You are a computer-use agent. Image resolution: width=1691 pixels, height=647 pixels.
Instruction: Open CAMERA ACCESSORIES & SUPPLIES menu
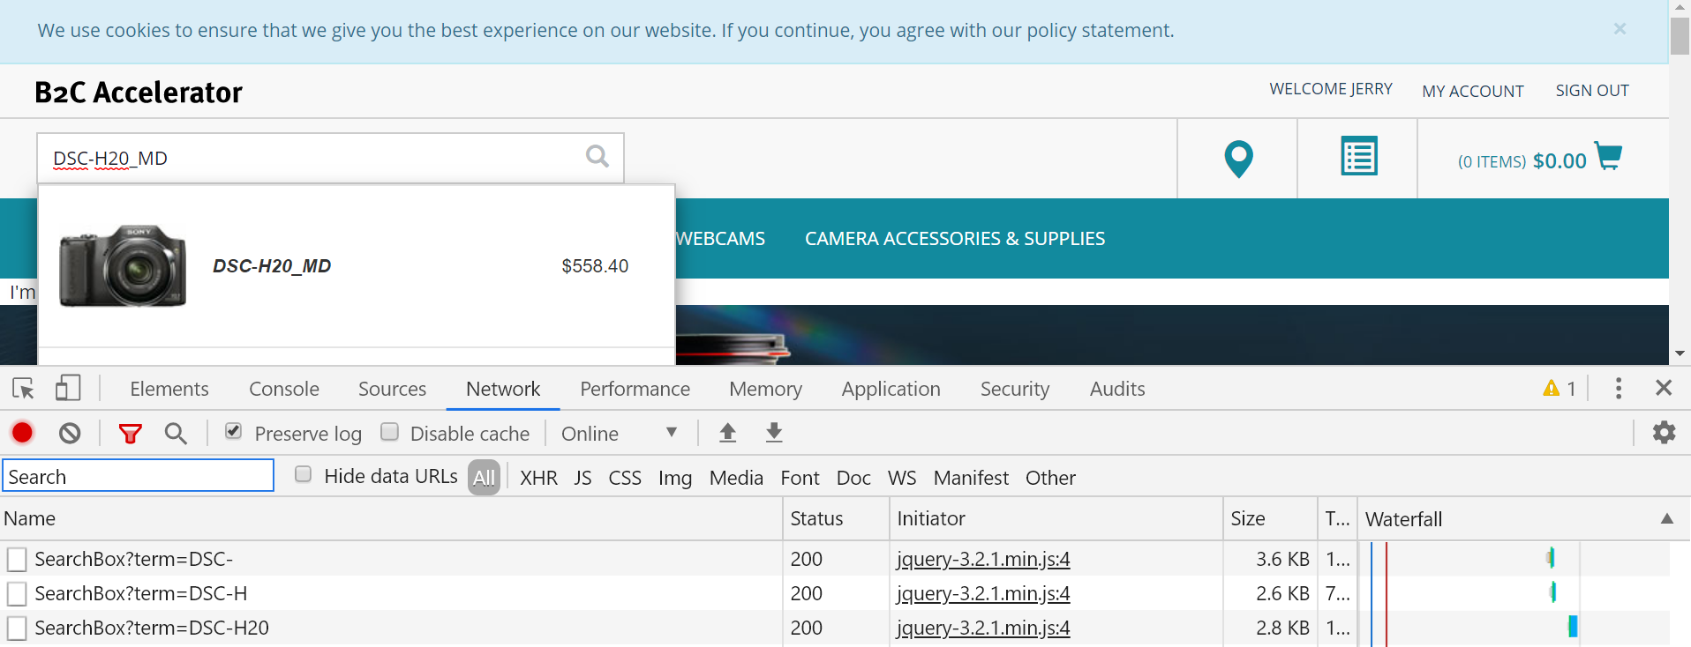[955, 238]
